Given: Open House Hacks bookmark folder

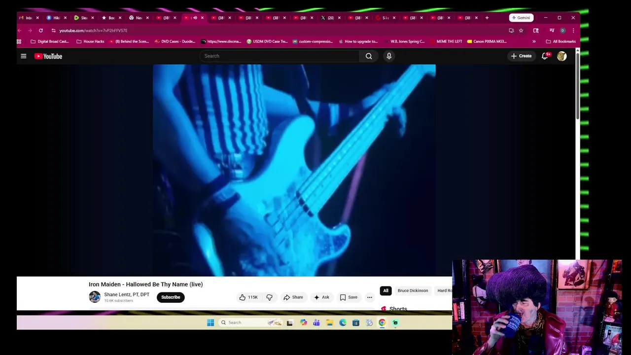Looking at the screenshot, I should click(90, 41).
